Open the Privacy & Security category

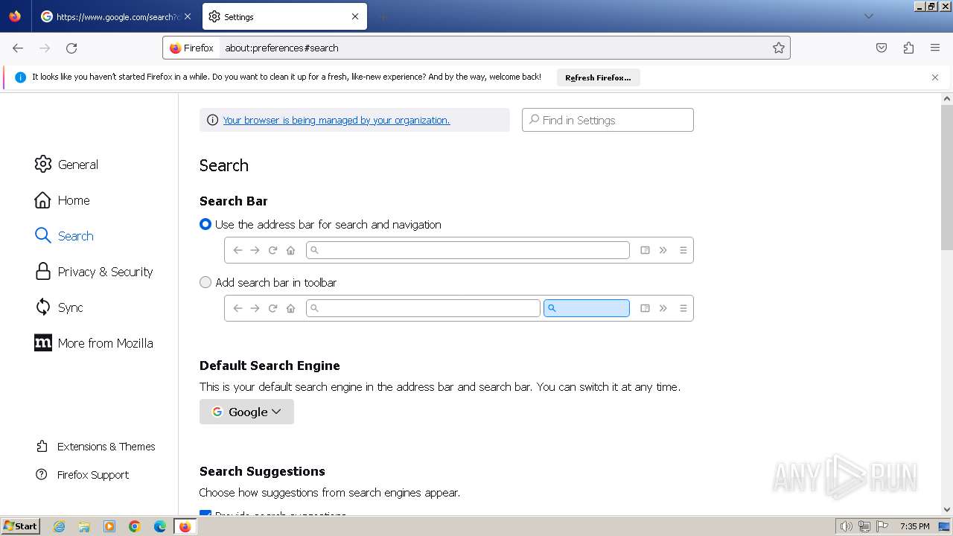(94, 272)
